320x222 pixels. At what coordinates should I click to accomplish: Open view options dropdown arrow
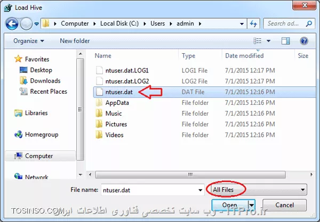click(269, 41)
